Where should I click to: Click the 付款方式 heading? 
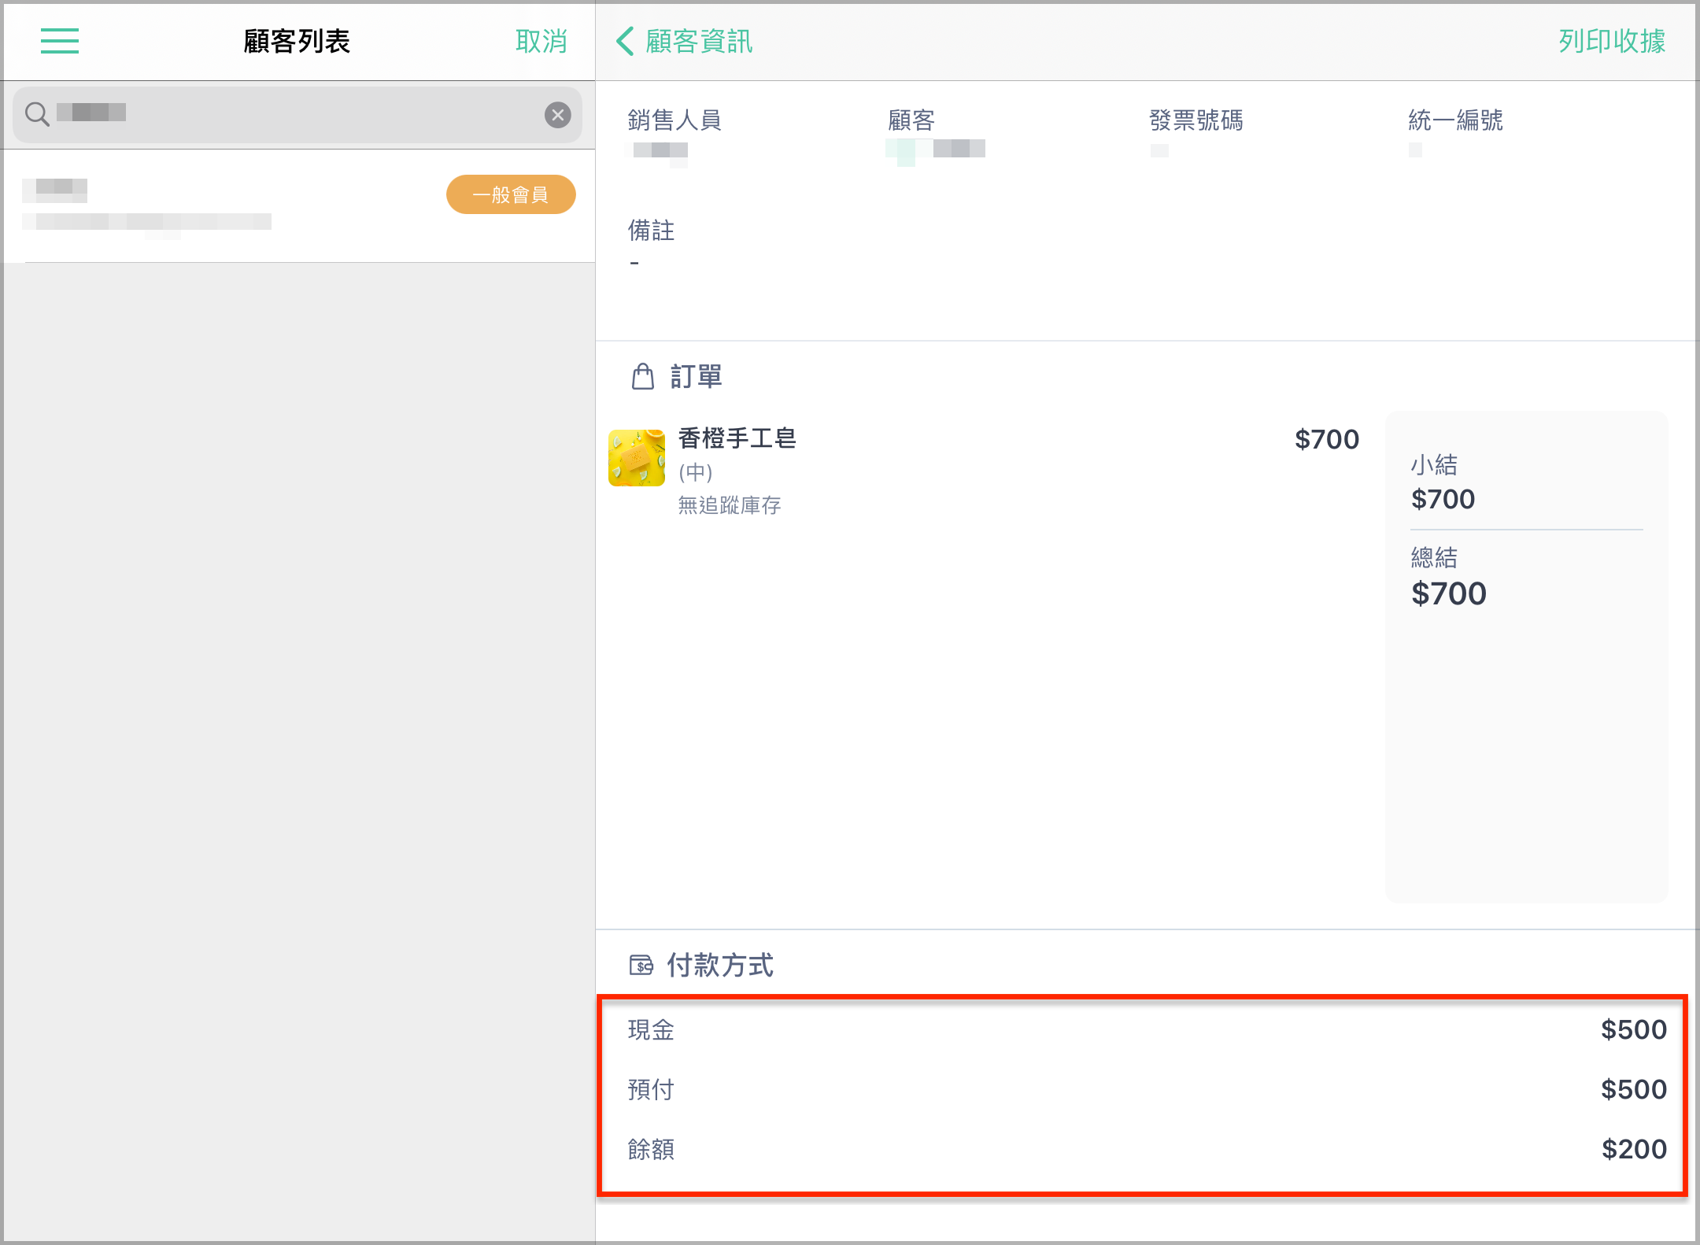point(720,965)
